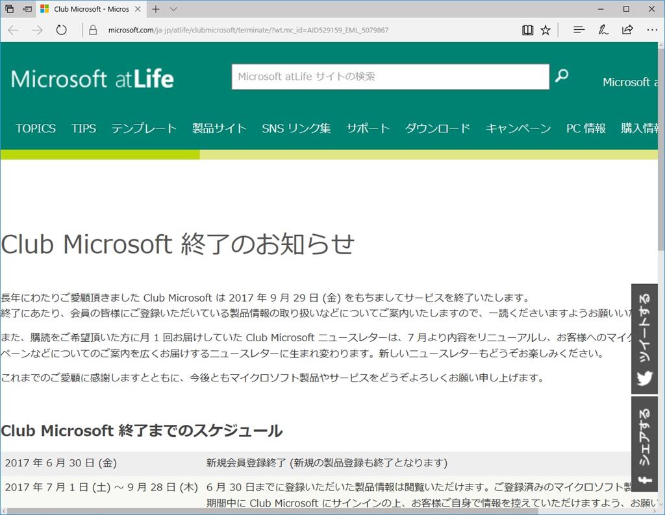Click the Twitter ツイートする button
The height and width of the screenshot is (515, 665).
point(645,339)
